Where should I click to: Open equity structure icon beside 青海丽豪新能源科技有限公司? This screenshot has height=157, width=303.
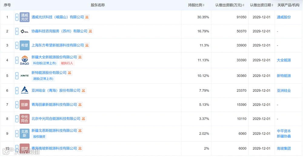(80, 104)
